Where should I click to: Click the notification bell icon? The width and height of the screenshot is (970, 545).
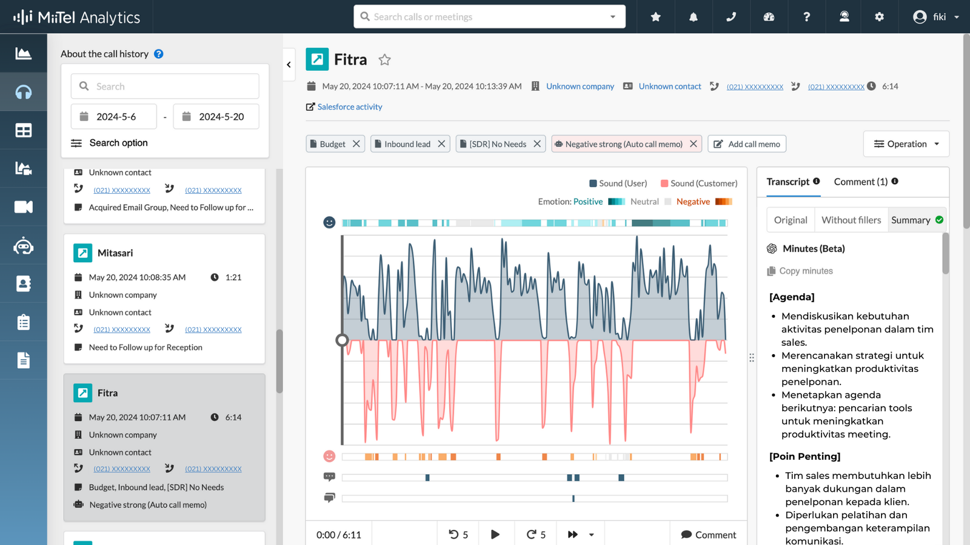[693, 17]
